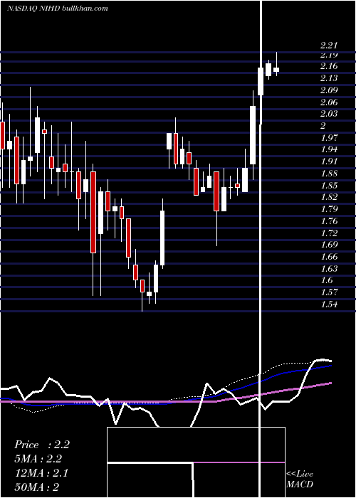356x498 pixels.
Task: Select the 1.76 price label
Action: [329, 221]
